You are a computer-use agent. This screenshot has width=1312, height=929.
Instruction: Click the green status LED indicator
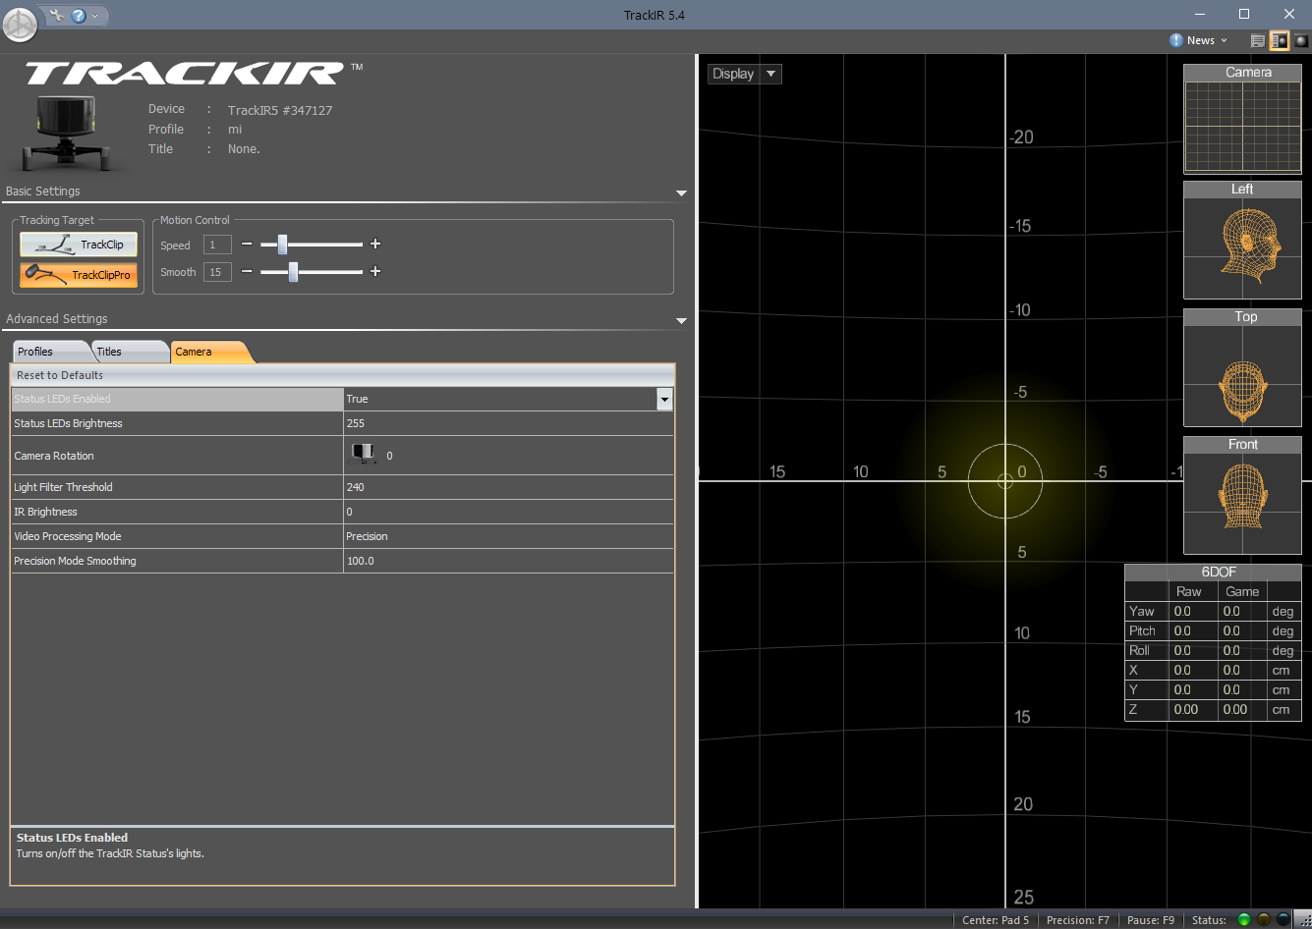click(x=1244, y=920)
